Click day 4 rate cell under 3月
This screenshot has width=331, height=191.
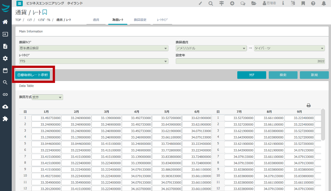[107, 137]
